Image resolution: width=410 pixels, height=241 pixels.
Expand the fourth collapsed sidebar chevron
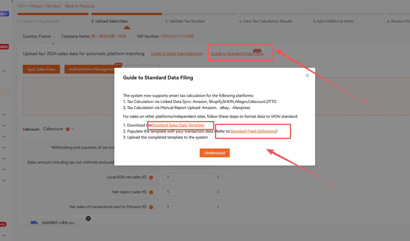4,147
